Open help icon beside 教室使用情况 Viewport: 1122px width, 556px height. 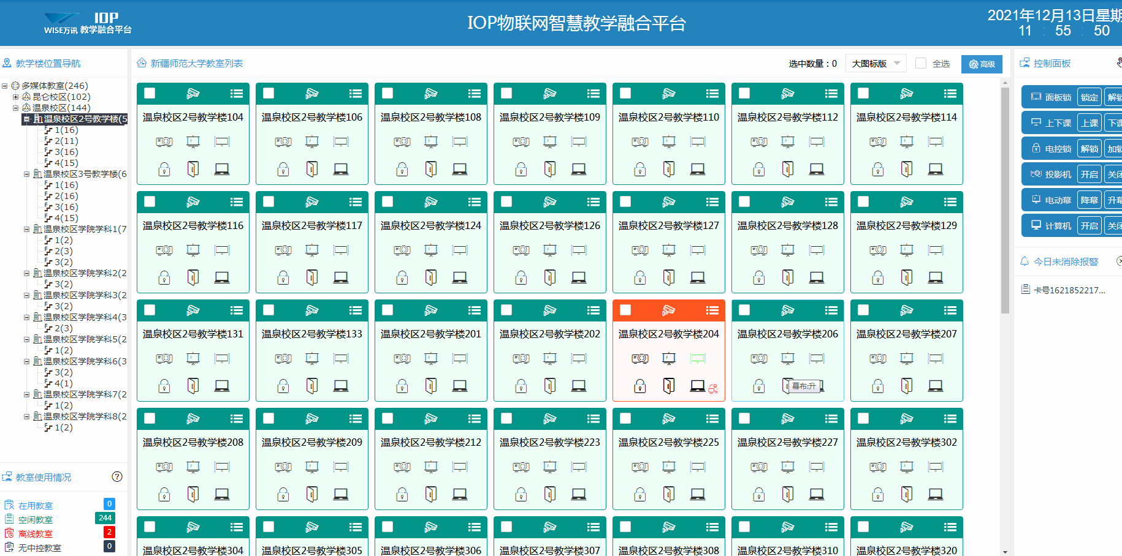tap(117, 477)
